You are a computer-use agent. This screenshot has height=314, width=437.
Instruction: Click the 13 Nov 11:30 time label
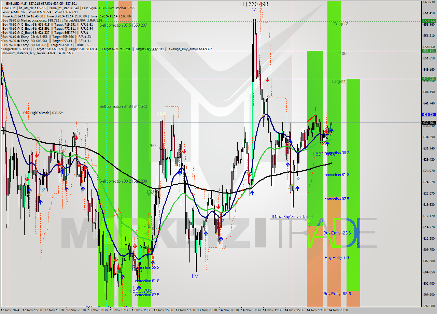pos(141,310)
